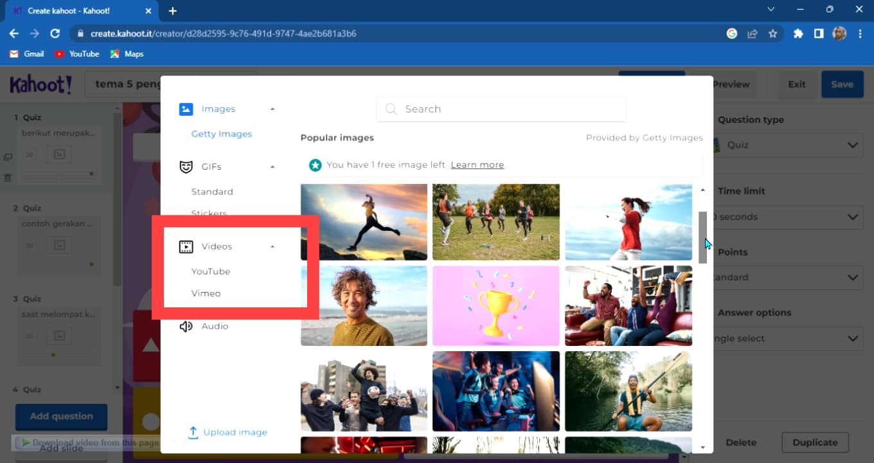874x463 pixels.
Task: Collapse the Videos section
Action: click(x=272, y=246)
